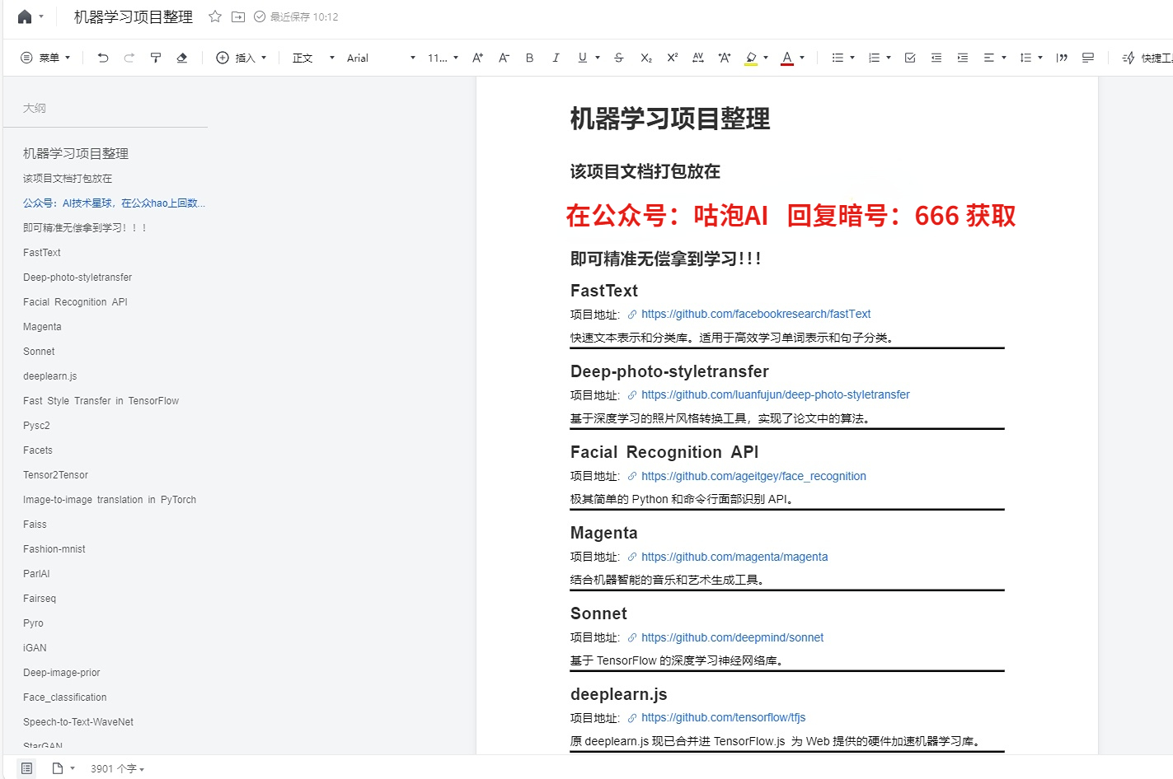Set the text alignment
Screen dimensions: 1173x779
click(989, 58)
